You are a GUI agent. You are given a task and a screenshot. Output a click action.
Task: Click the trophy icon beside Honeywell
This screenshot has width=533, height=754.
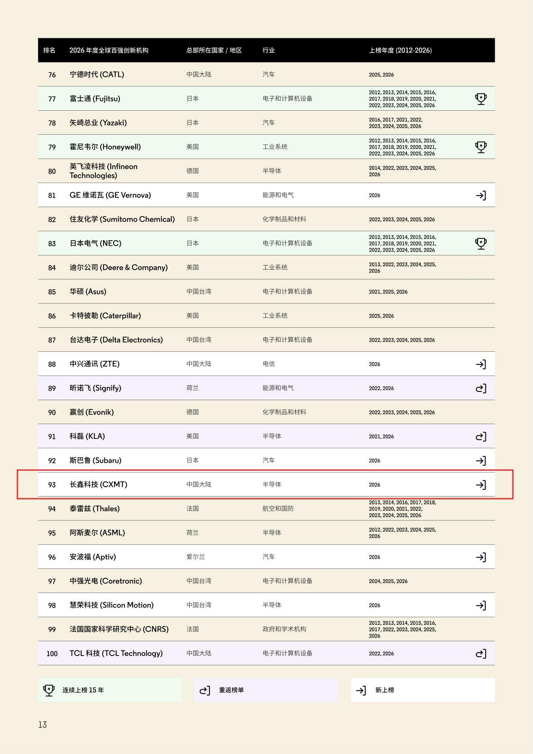pos(481,147)
